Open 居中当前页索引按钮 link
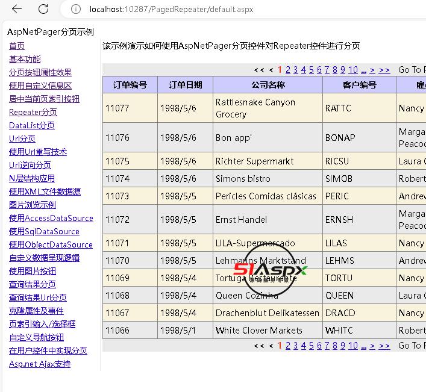This screenshot has height=392, width=426. click(x=44, y=99)
